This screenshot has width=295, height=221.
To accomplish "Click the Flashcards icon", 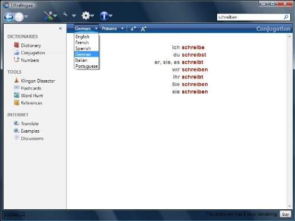I will [x=17, y=87].
